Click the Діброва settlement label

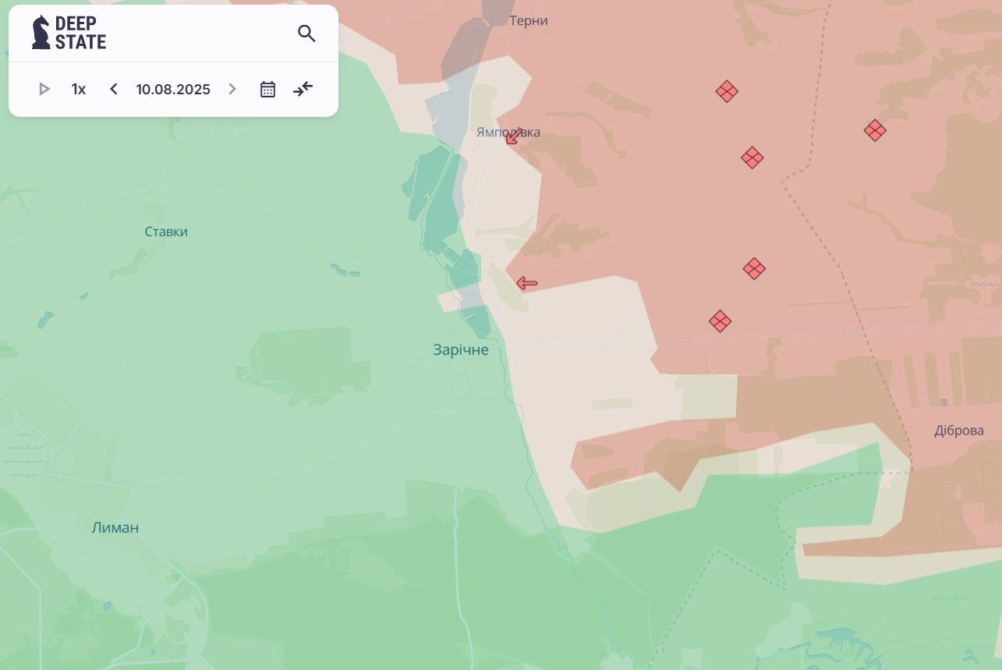coord(959,431)
